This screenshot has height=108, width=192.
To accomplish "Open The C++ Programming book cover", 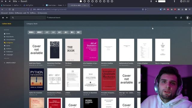I will point(163,50).
